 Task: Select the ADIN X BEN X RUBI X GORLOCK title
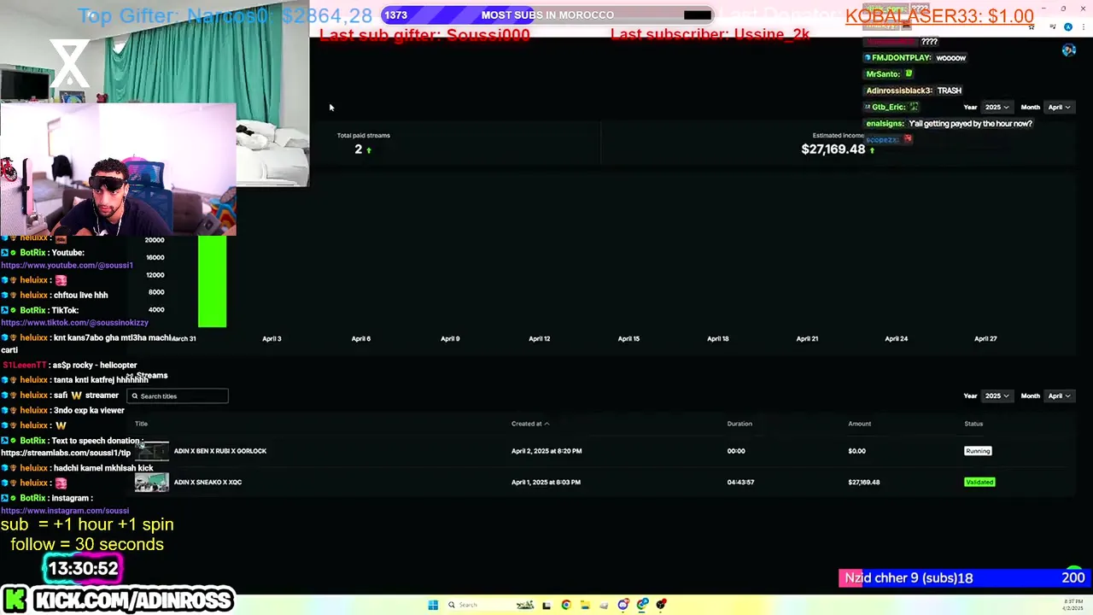(x=220, y=451)
